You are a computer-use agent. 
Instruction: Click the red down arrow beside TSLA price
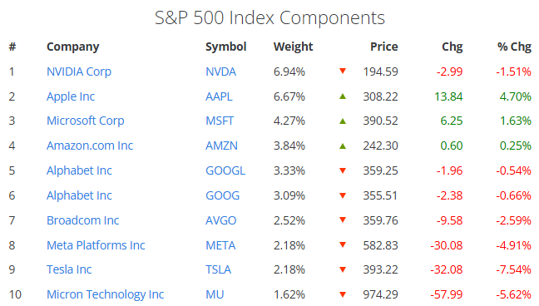[x=343, y=269]
